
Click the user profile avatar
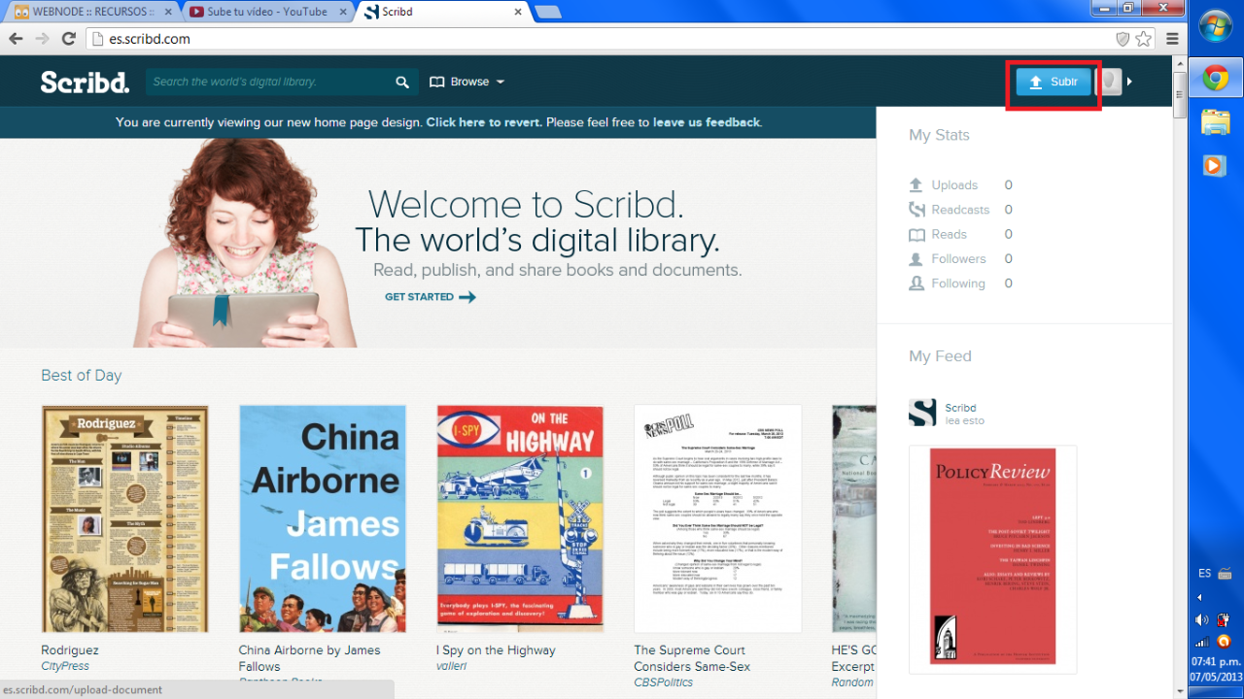coord(1109,82)
